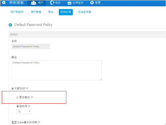Click the Default Password Policy page heading

[33, 25]
